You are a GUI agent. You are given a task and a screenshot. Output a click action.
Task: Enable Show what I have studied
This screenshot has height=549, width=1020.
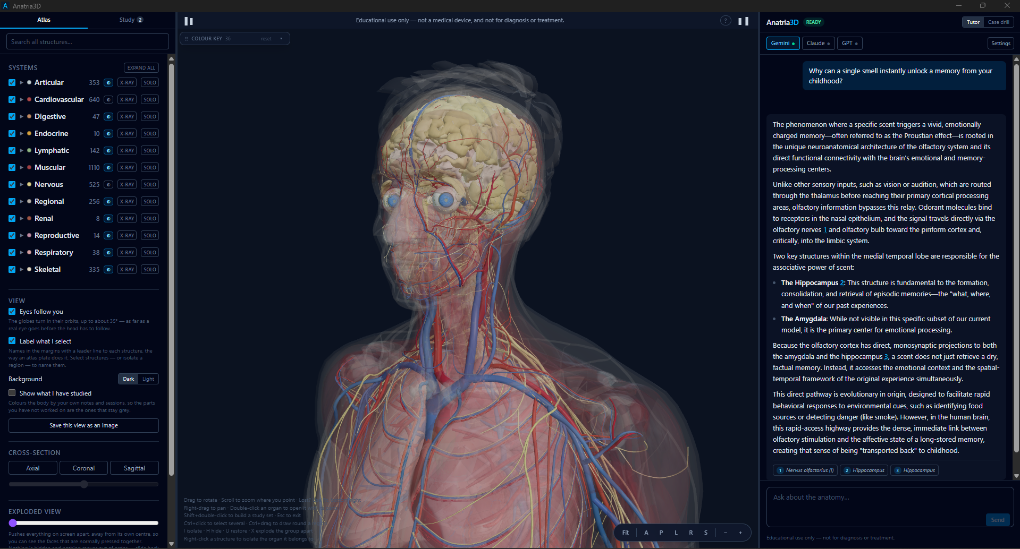coord(12,393)
